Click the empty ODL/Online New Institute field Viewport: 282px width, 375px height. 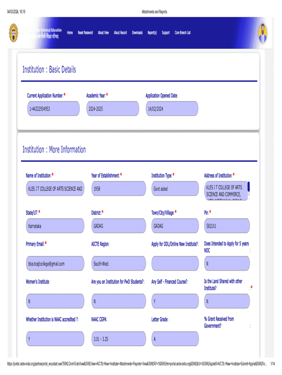[175, 264]
